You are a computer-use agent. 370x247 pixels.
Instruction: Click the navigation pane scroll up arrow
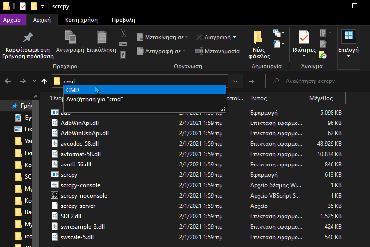pos(36,96)
